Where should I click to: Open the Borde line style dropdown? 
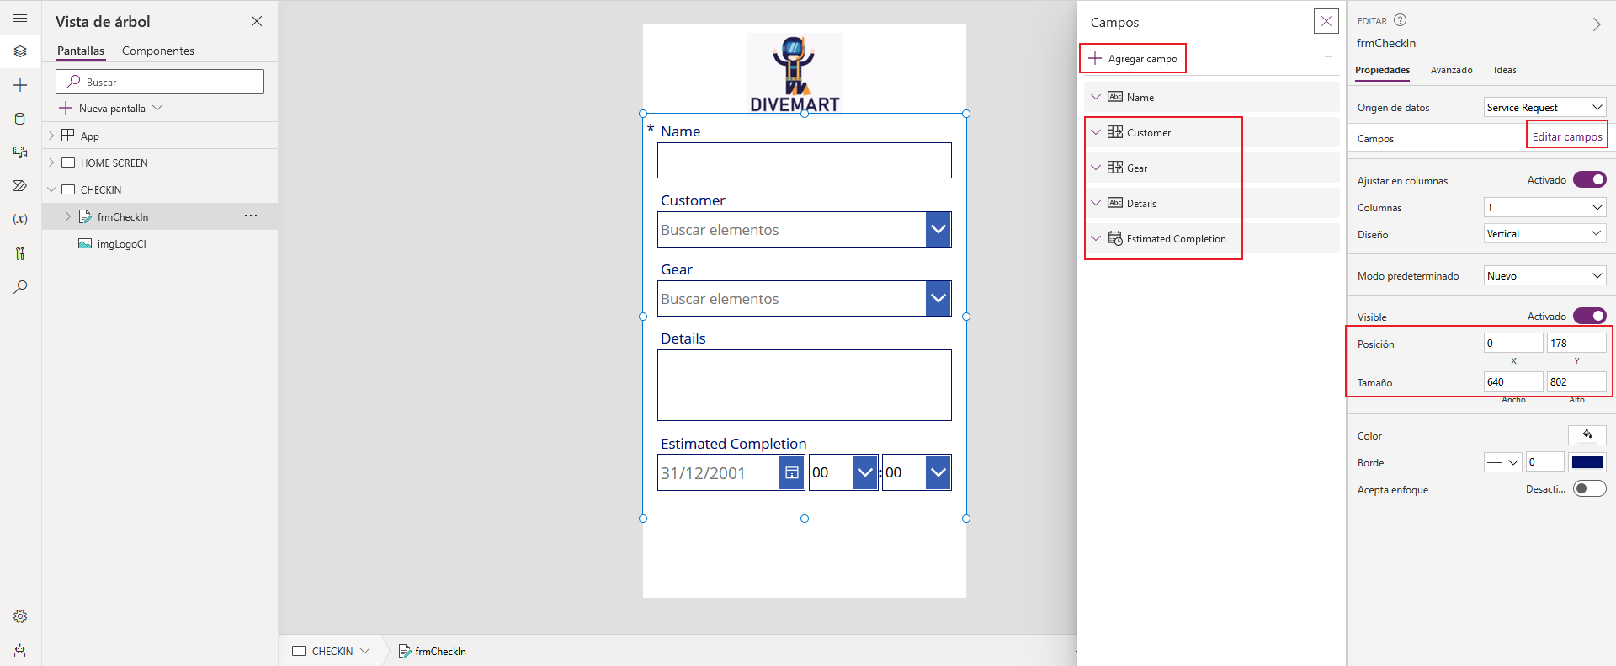1502,462
